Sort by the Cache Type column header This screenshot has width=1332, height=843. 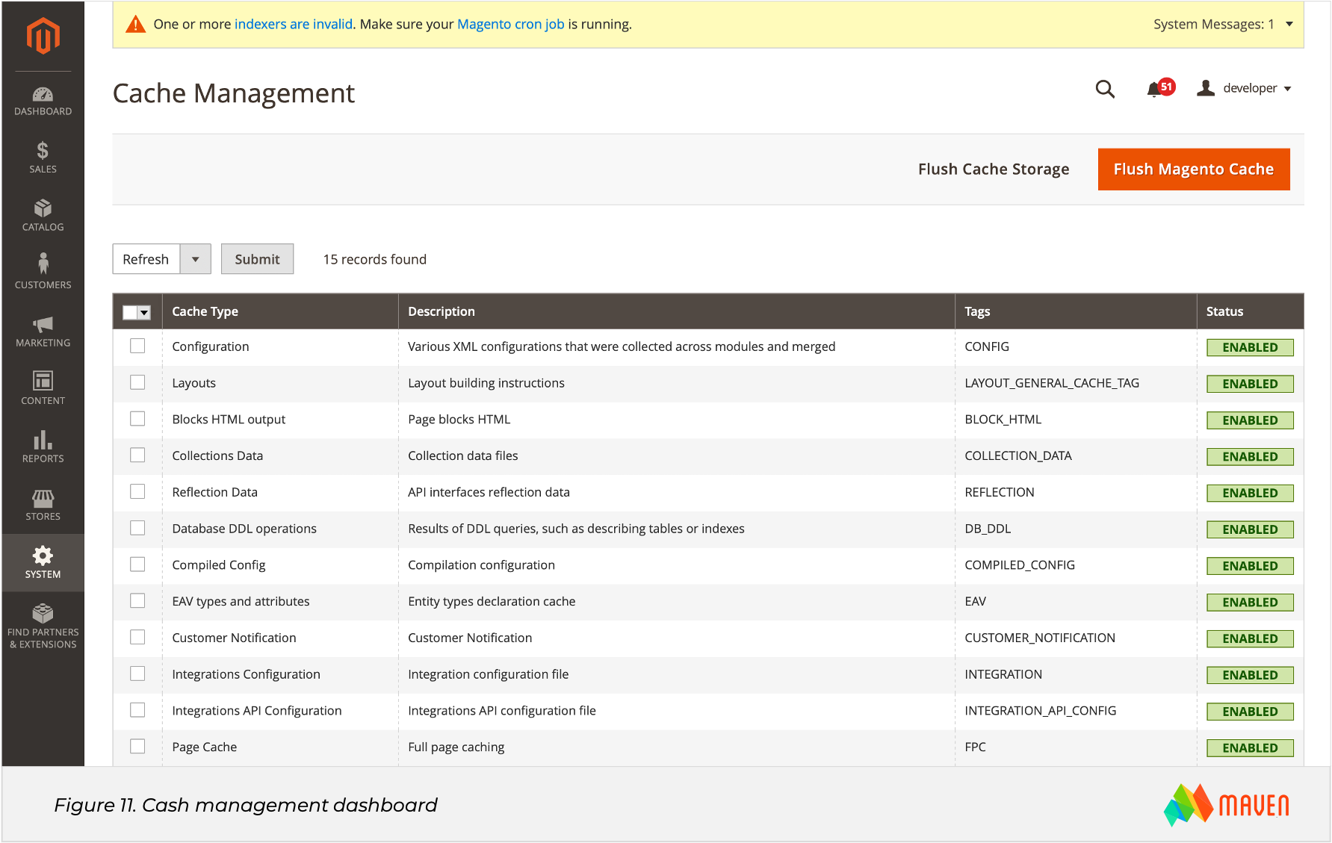coord(280,311)
